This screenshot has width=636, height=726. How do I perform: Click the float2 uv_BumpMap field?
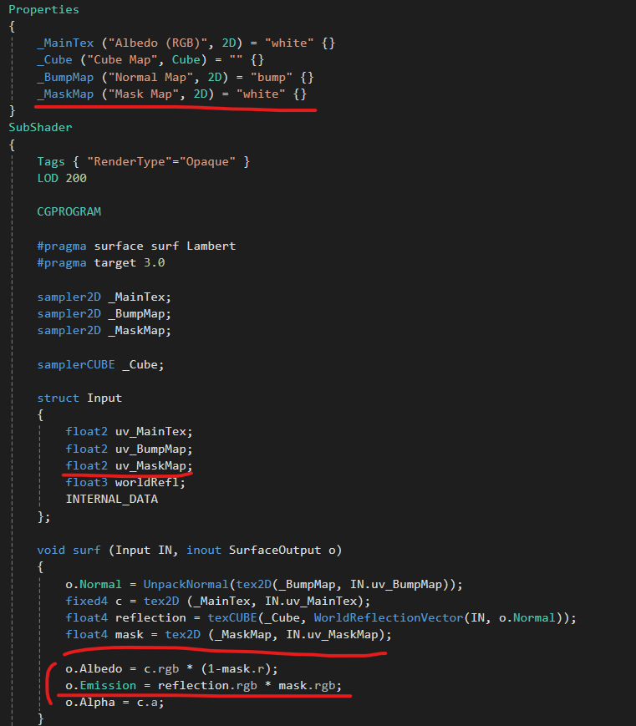point(130,449)
